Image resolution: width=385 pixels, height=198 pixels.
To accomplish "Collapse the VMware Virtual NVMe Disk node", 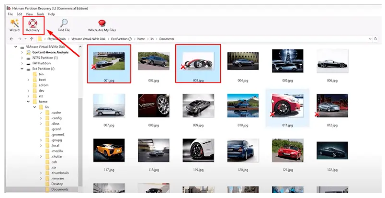I will (16, 47).
